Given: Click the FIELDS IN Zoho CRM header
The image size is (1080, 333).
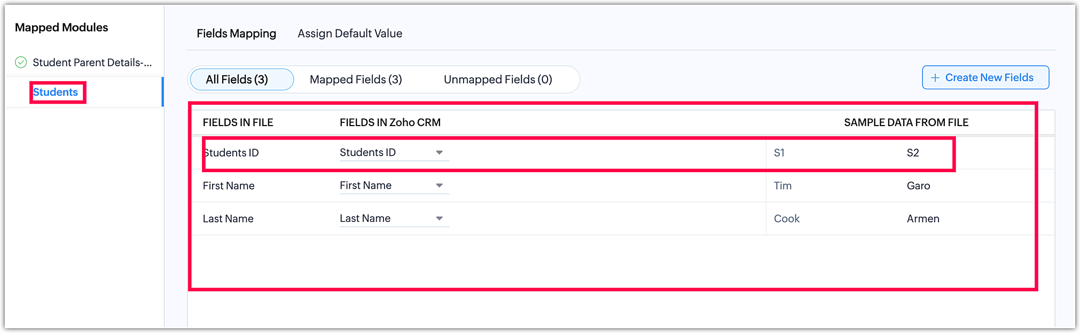Looking at the screenshot, I should click(x=390, y=122).
